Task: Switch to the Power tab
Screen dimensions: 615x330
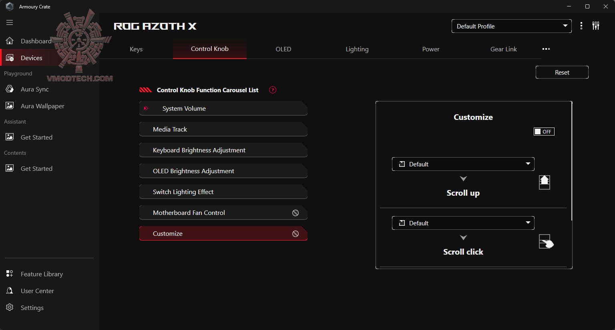Action: click(x=431, y=49)
